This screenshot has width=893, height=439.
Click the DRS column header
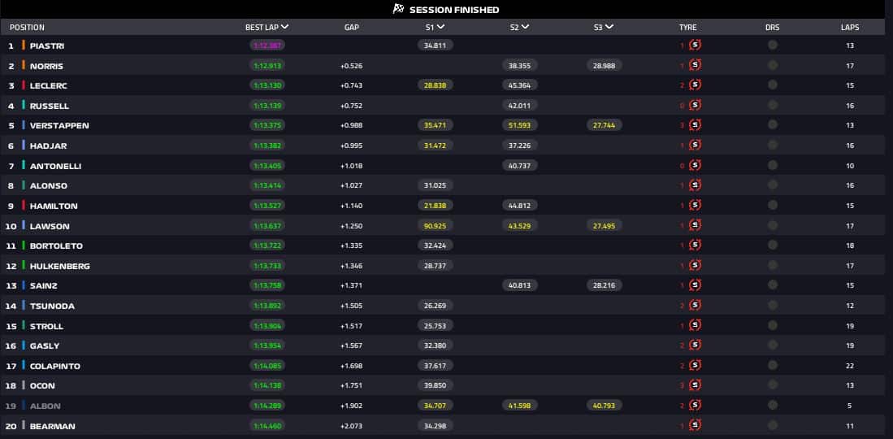click(x=773, y=28)
